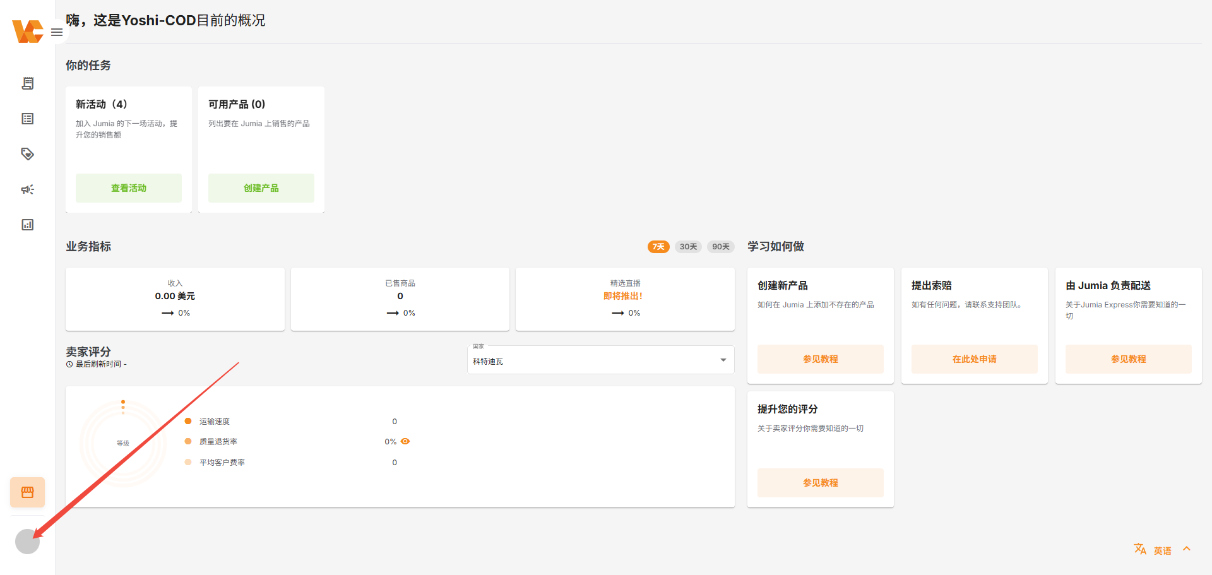Click the 查看活动 button
The image size is (1212, 575).
tap(129, 188)
